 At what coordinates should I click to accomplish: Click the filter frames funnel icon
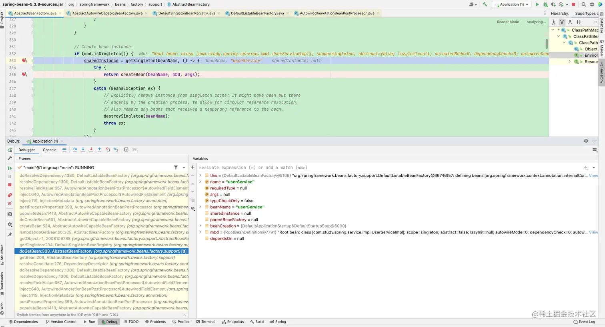(x=176, y=167)
